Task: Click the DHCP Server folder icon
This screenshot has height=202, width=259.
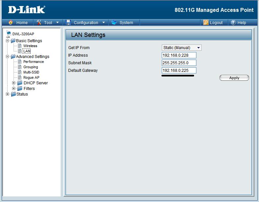Action: tap(20, 83)
